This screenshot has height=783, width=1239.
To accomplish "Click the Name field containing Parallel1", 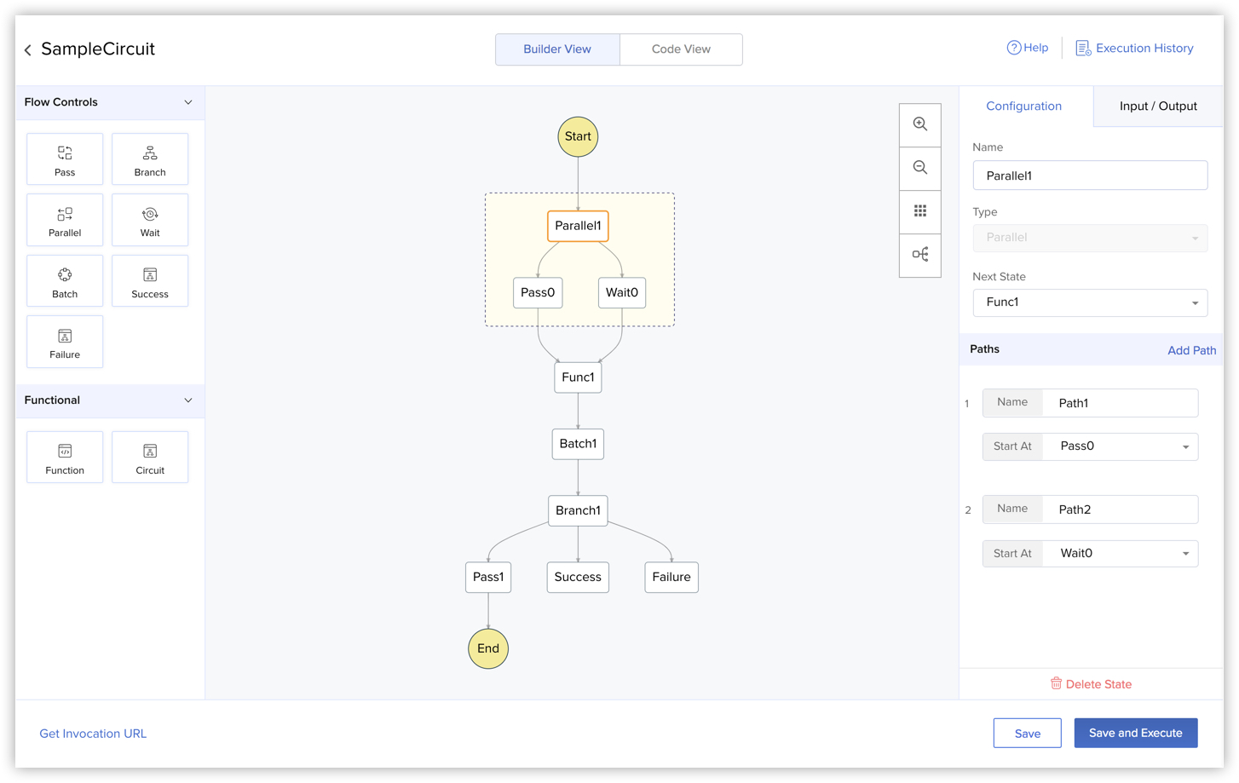I will coord(1090,176).
